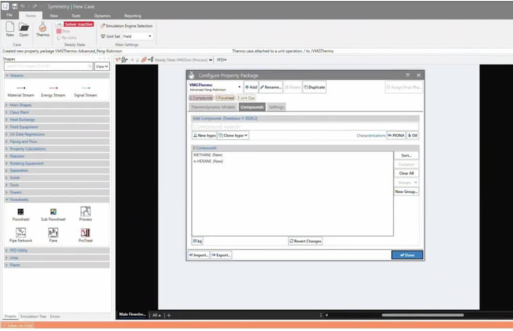The width and height of the screenshot is (513, 331).
Task: Select n-HEXANE in compounds list
Action: pos(208,161)
